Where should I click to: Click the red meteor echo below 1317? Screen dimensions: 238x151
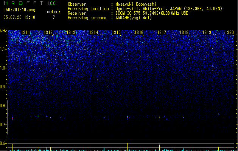coord(160,117)
